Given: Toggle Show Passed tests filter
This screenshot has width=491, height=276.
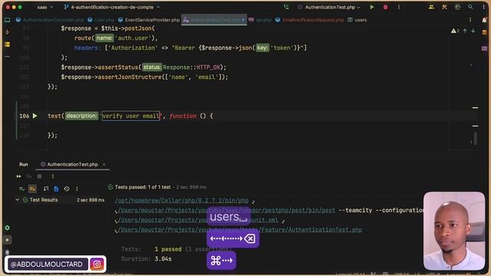Looking at the screenshot, I should click(x=22, y=189).
